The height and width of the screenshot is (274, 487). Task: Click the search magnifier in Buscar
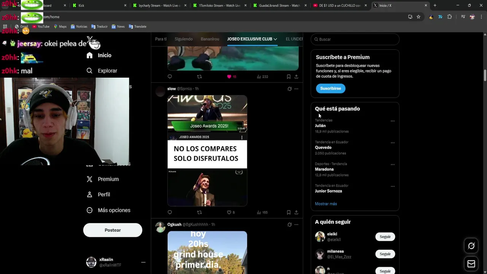(316, 39)
